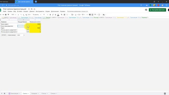
Task: Open the Файл menu
Action: [5, 11]
